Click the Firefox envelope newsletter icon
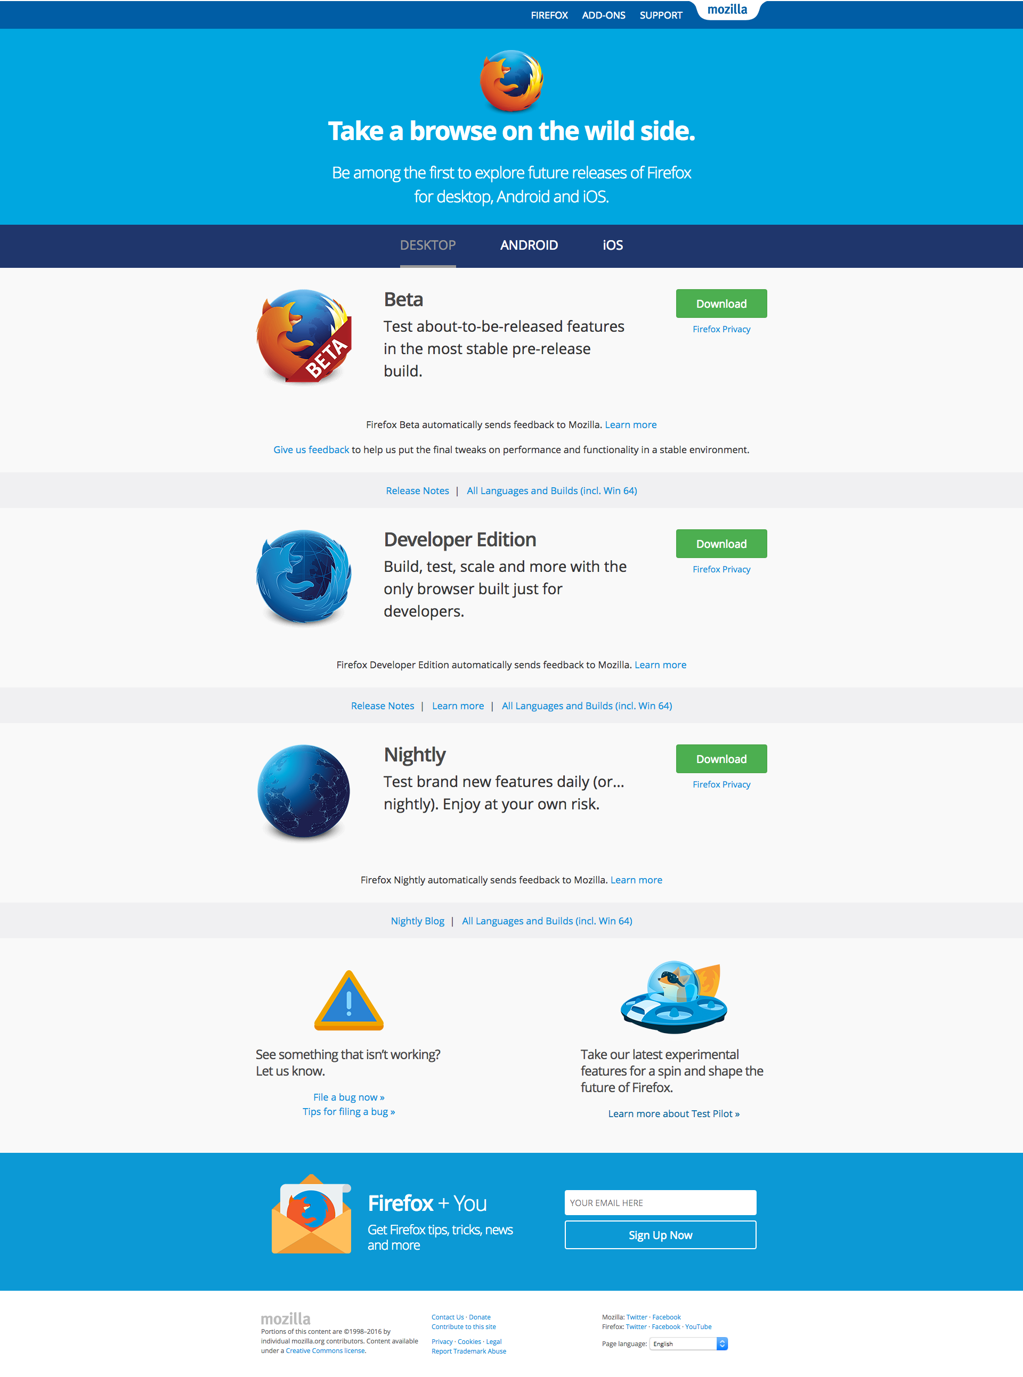1023x1377 pixels. 312,1214
